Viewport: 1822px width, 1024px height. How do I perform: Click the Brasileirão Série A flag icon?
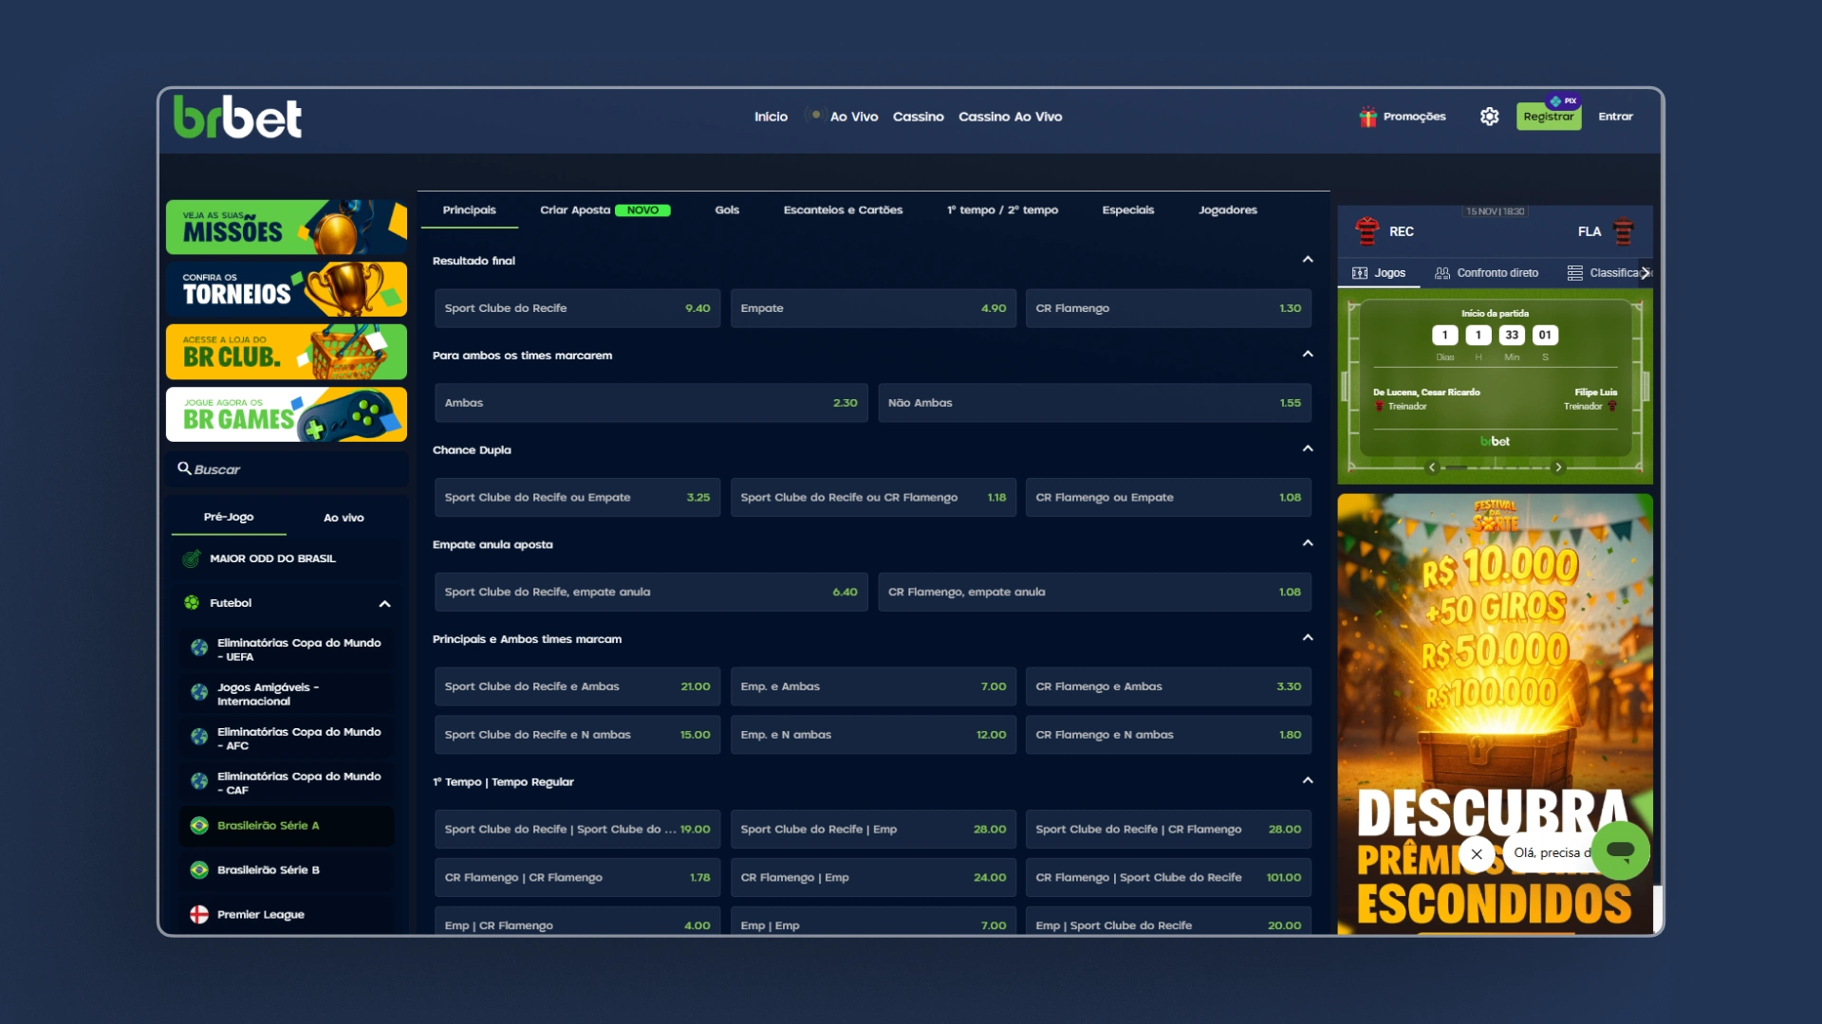(x=199, y=826)
